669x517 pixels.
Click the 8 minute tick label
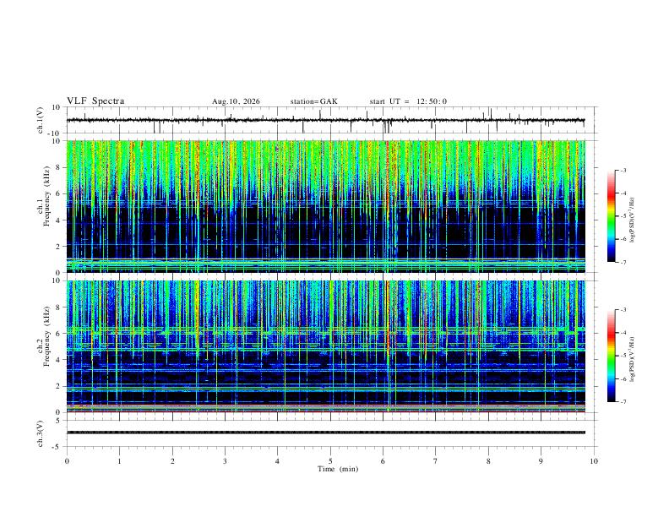point(488,461)
